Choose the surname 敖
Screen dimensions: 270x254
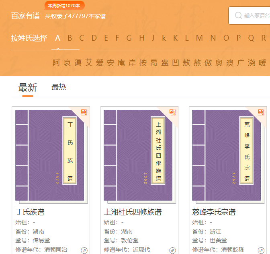pos(186,63)
